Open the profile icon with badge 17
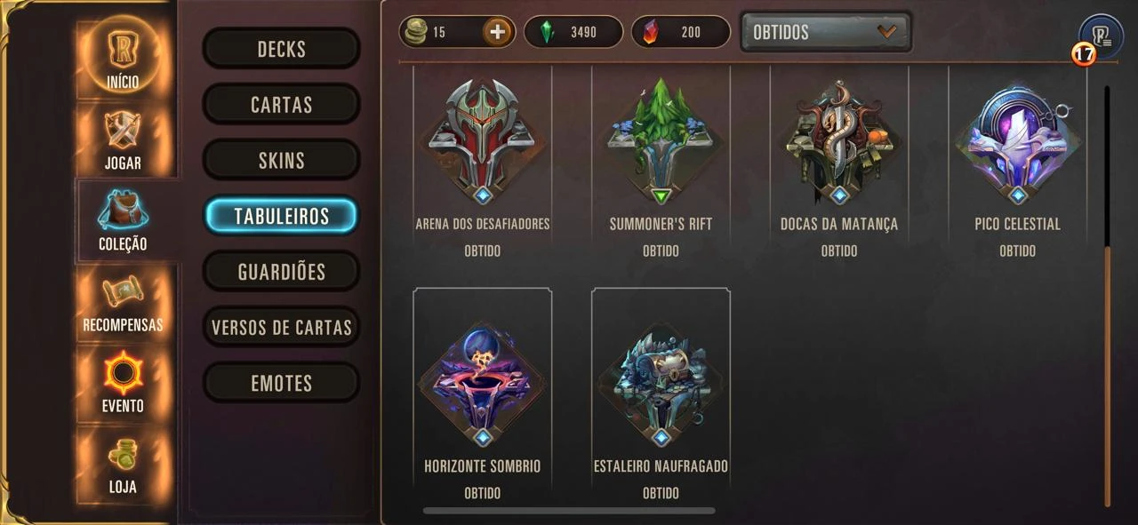Viewport: 1138px width, 525px height. tap(1100, 37)
